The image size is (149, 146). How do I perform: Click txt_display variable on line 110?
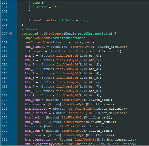tap(35, 47)
